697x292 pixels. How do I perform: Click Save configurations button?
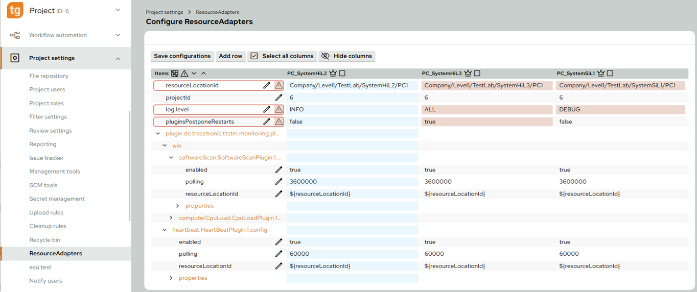coord(182,56)
